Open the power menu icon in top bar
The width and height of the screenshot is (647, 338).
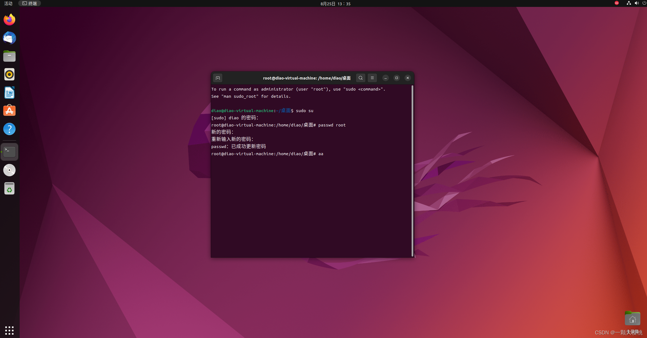coord(644,3)
